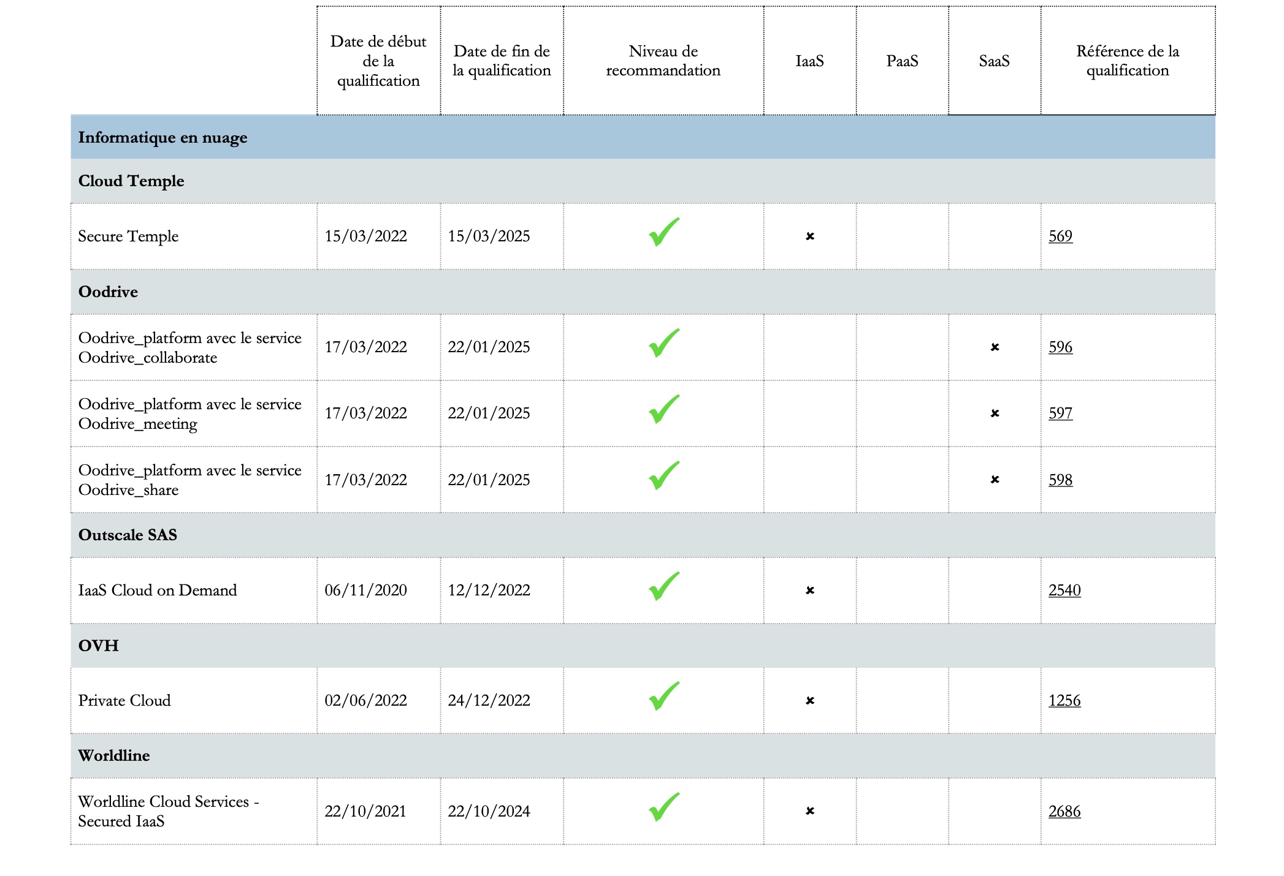Click the 'Oodrive_meeting' service name cell
This screenshot has height=876, width=1284.
194,413
